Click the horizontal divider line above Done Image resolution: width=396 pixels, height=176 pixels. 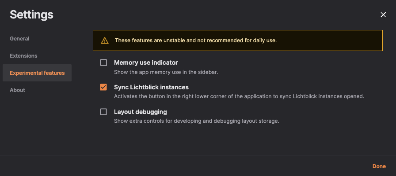pyautogui.click(x=198, y=155)
